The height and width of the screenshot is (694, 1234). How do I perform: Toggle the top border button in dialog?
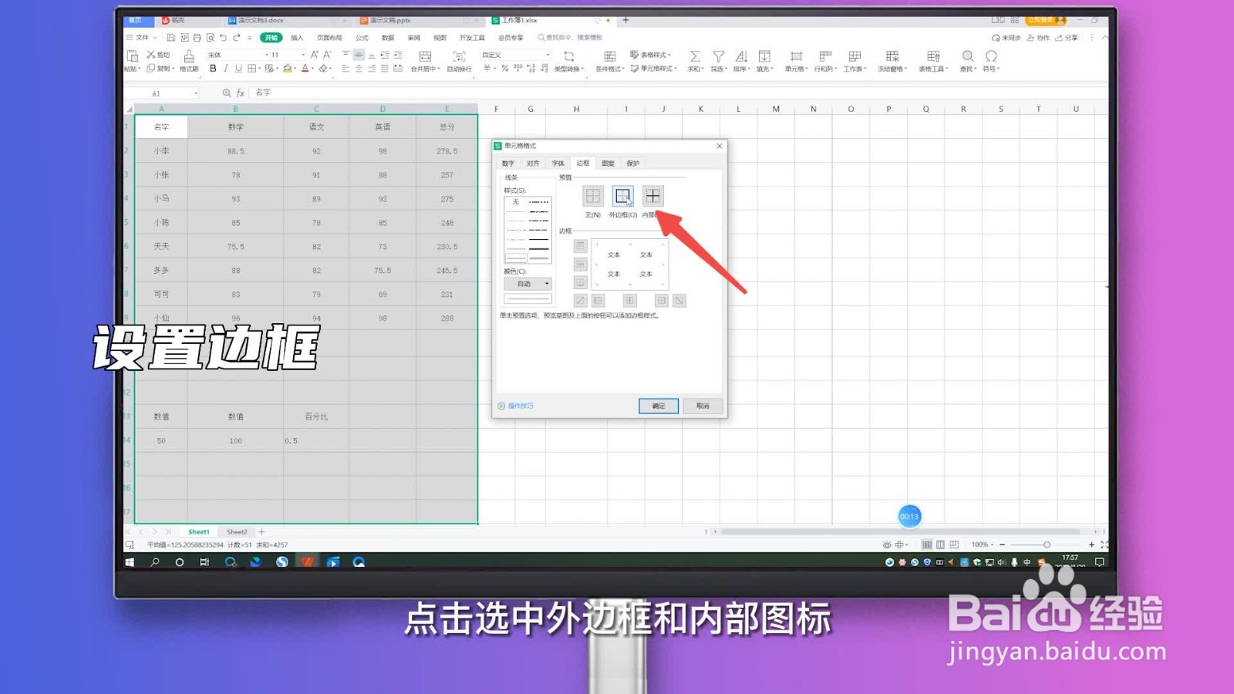tap(581, 246)
